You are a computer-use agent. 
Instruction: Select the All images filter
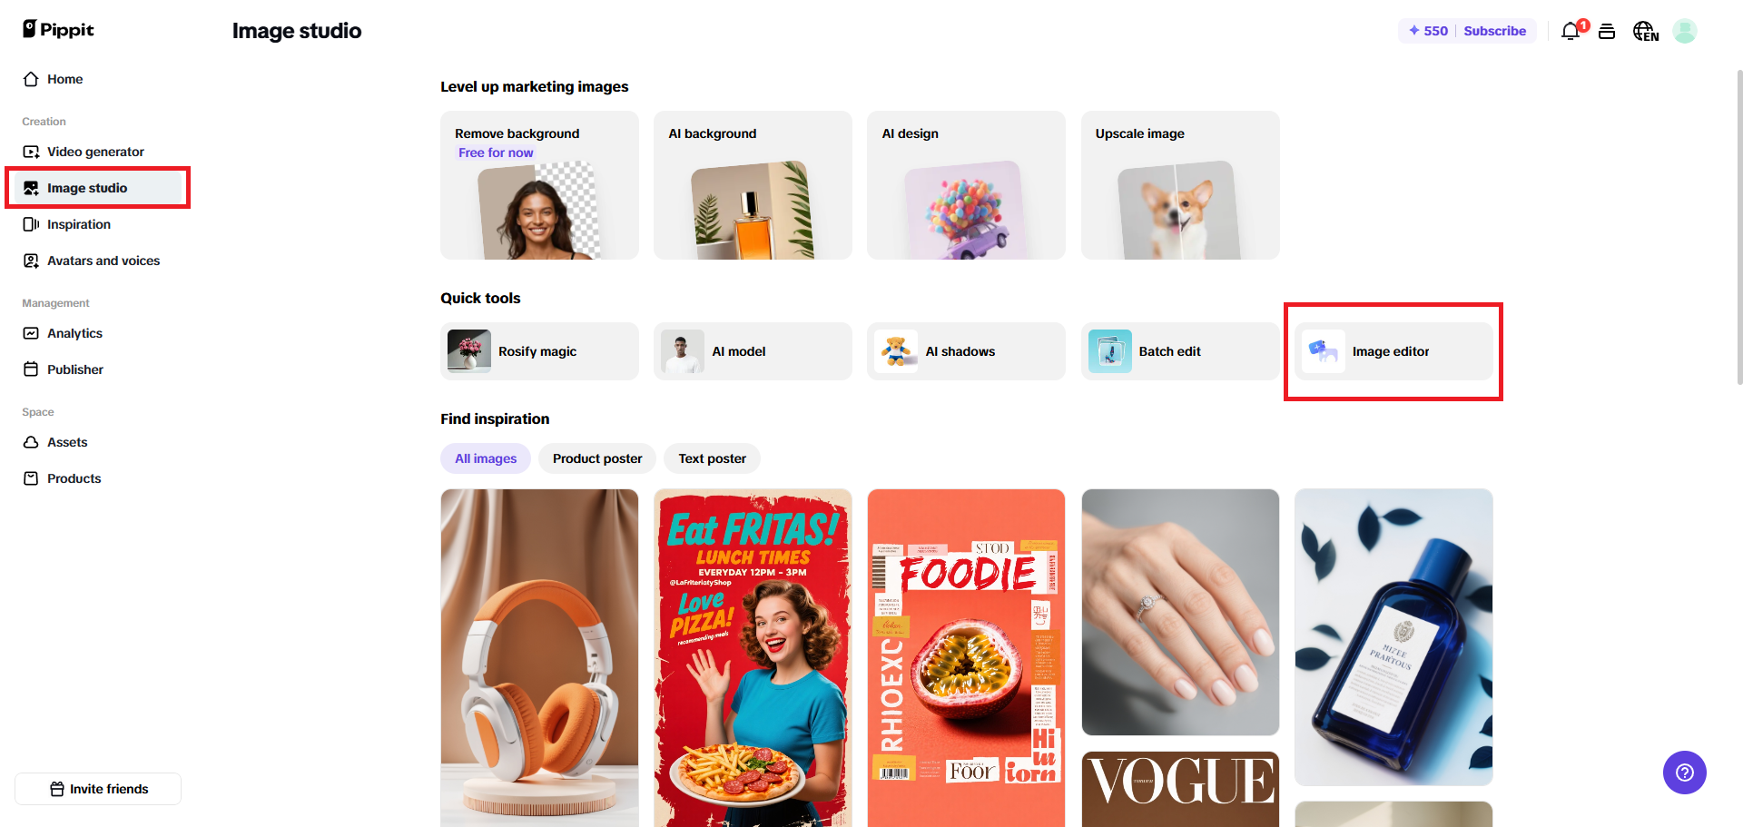point(486,458)
